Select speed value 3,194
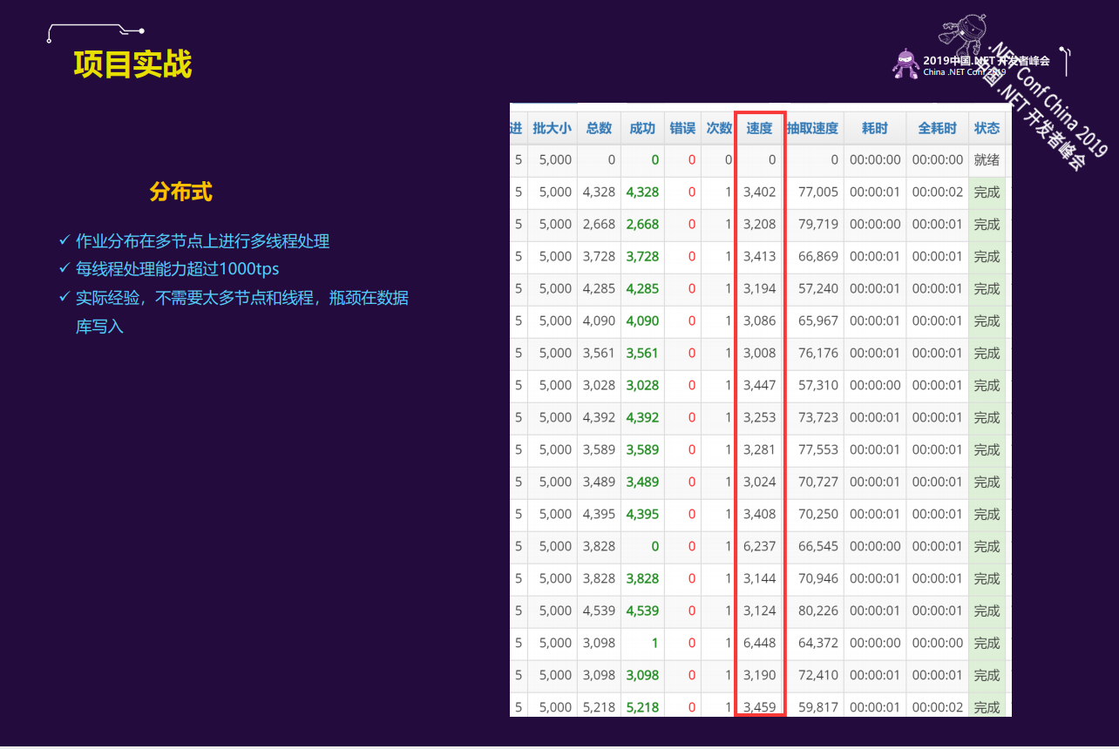This screenshot has width=1119, height=749. coord(759,289)
